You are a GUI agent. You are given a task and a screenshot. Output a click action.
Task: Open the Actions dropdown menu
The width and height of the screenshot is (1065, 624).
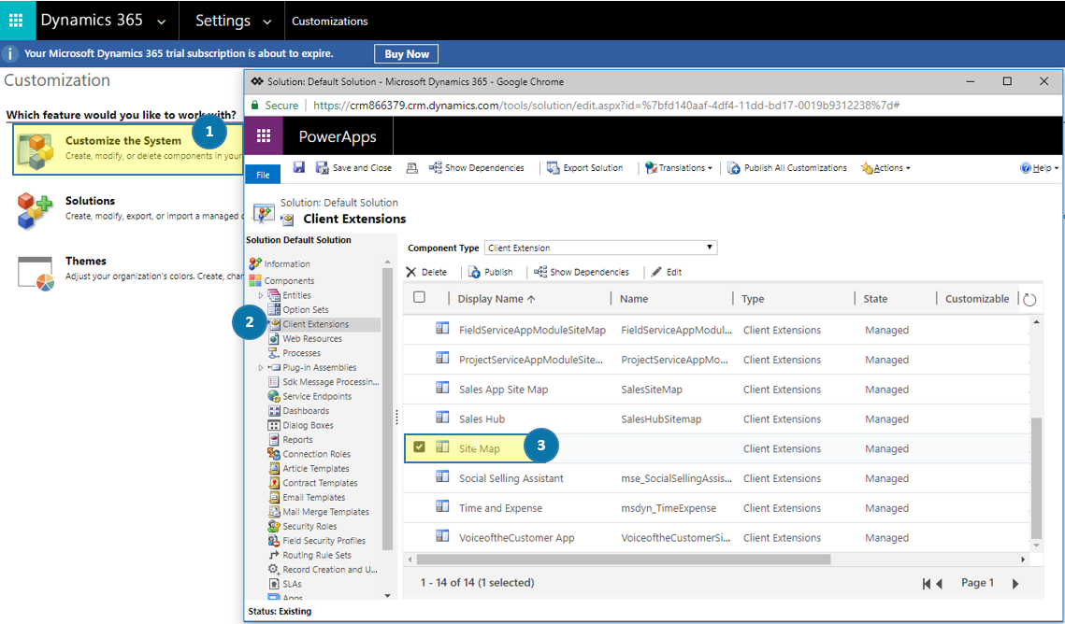tap(885, 167)
